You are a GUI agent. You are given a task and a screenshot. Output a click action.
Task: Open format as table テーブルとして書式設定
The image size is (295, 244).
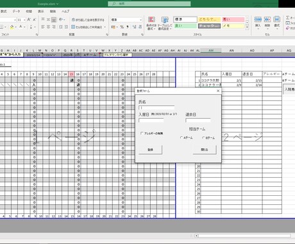[x=165, y=23]
